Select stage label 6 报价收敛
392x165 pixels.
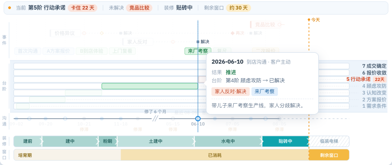point(374,73)
